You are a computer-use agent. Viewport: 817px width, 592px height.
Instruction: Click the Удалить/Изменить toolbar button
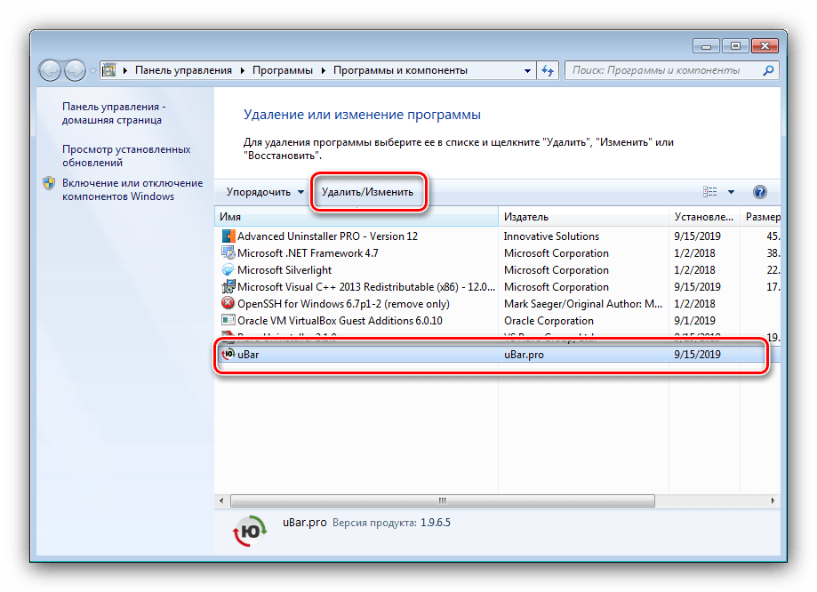click(367, 192)
